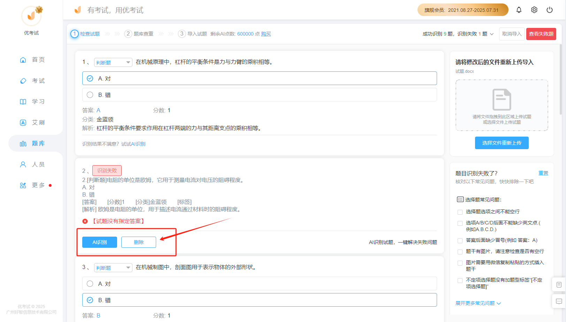Open settings via the gear icon
566x322 pixels.
coord(534,10)
